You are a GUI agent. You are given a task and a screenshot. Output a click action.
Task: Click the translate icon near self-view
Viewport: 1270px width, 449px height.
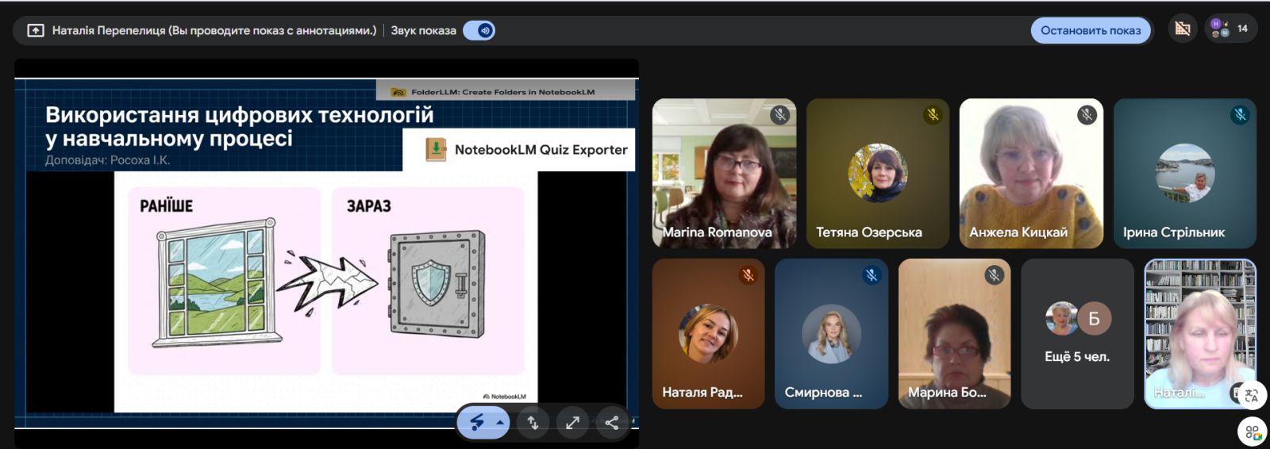tap(1251, 394)
